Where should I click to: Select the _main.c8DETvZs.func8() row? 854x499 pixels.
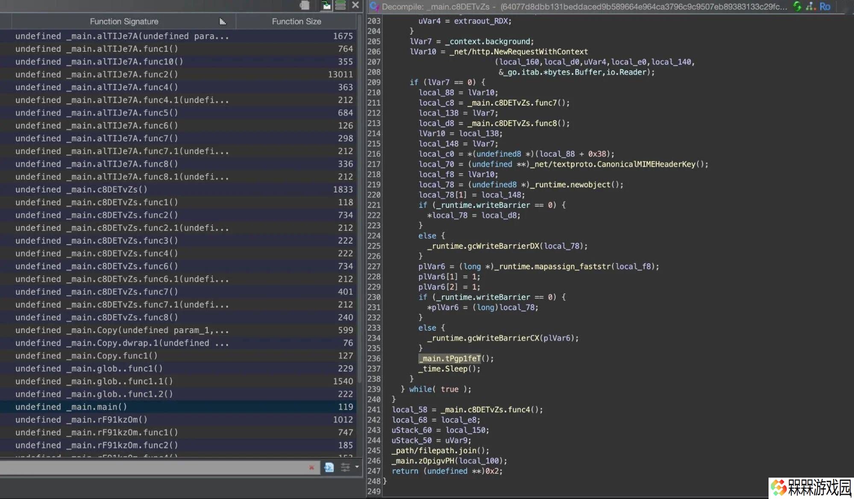(x=178, y=317)
